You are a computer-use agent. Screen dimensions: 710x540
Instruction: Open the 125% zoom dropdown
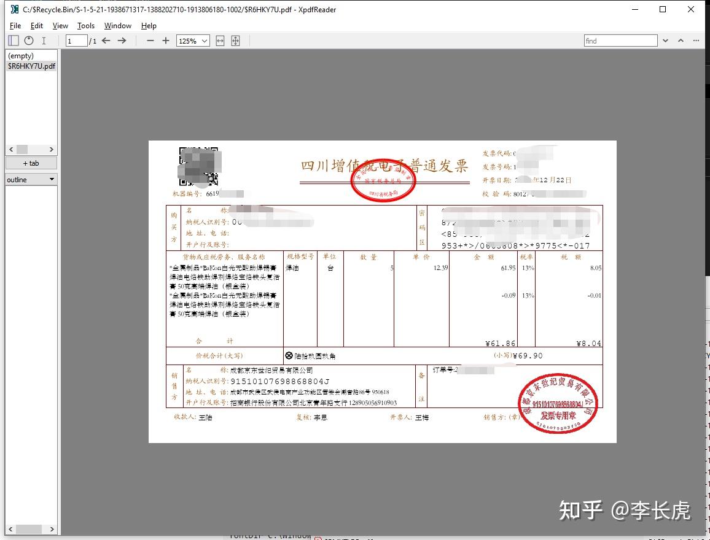(x=193, y=40)
